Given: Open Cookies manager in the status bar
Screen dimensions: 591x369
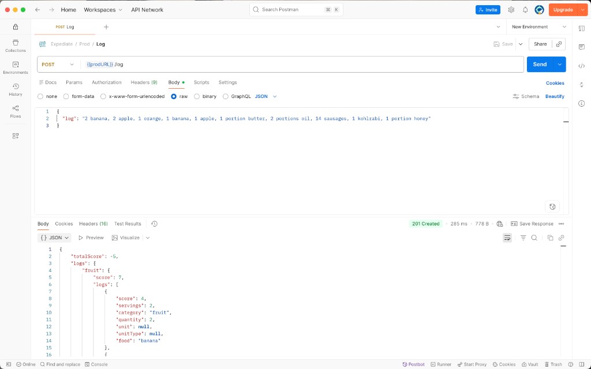Looking at the screenshot, I should (504, 364).
